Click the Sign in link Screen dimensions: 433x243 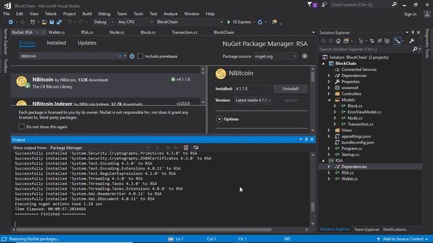pyautogui.click(x=410, y=14)
